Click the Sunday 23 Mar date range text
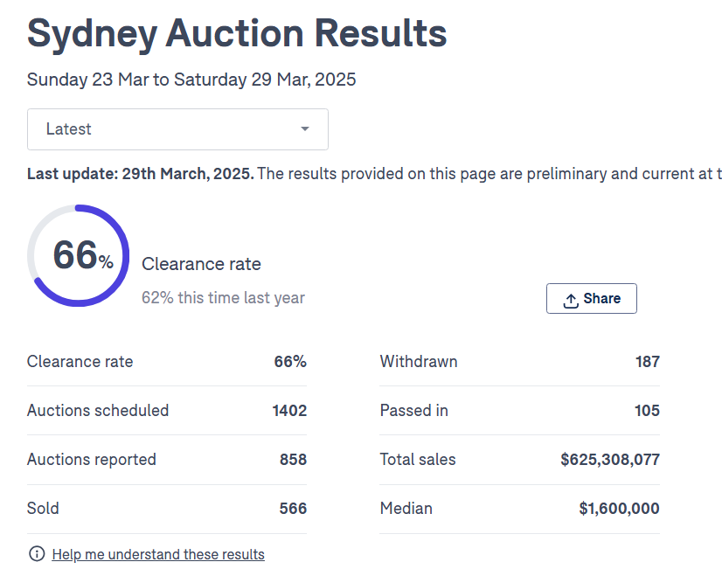Screen dimensions: 722x576 [x=191, y=80]
